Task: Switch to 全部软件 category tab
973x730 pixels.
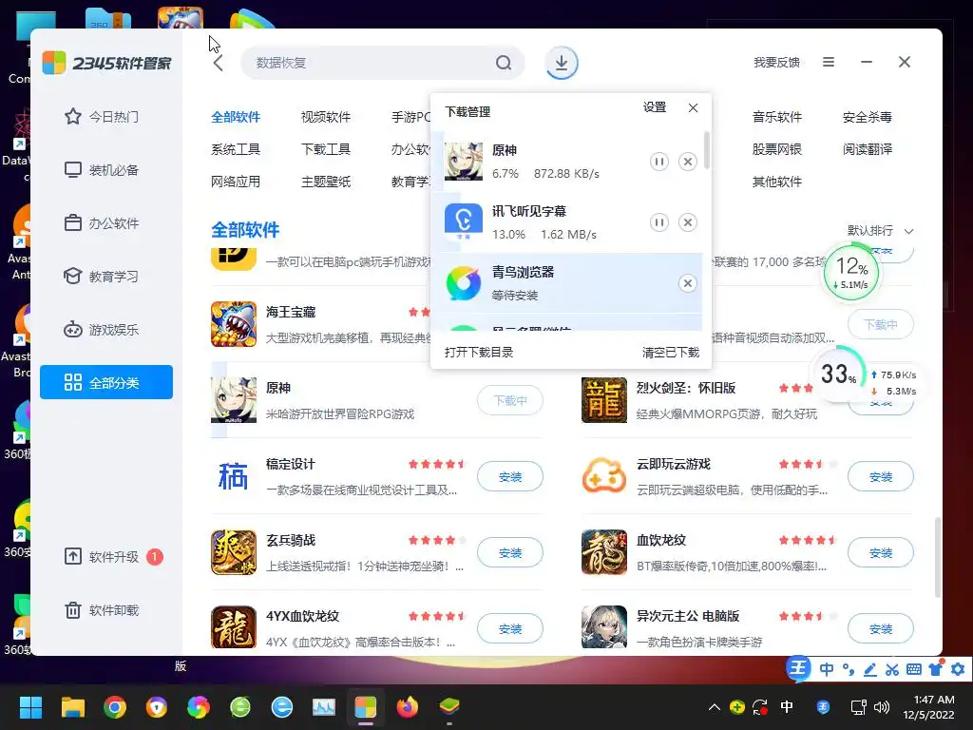Action: (236, 117)
